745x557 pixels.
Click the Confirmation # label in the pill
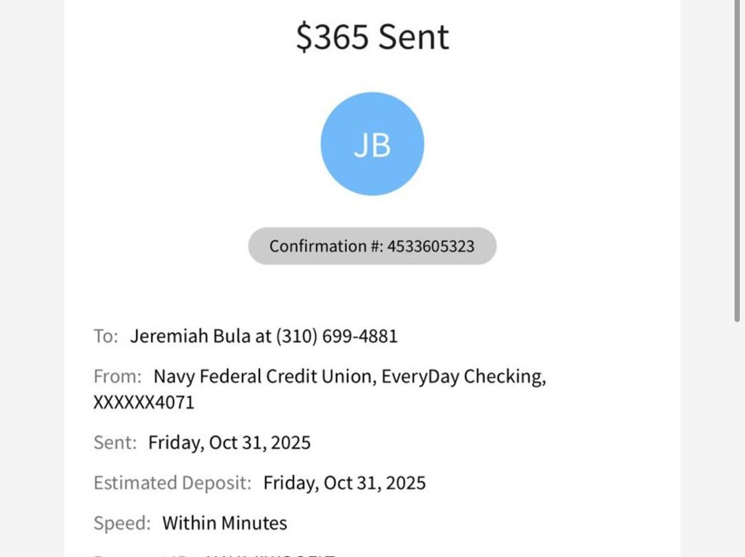pos(326,246)
